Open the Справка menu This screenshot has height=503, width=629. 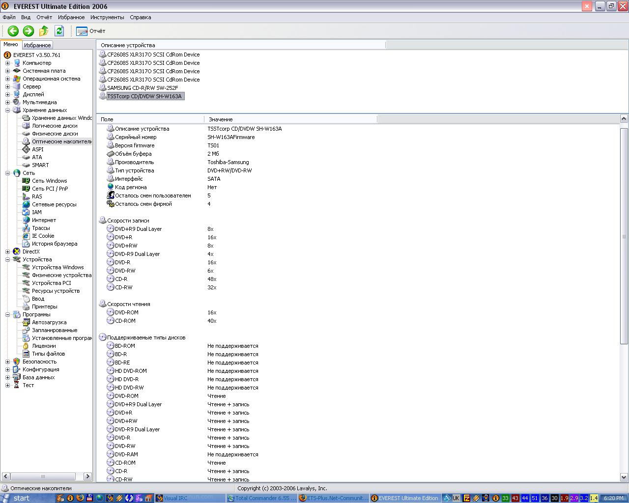(140, 17)
